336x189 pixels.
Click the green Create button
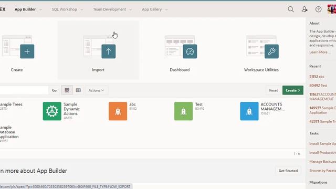click(x=293, y=90)
